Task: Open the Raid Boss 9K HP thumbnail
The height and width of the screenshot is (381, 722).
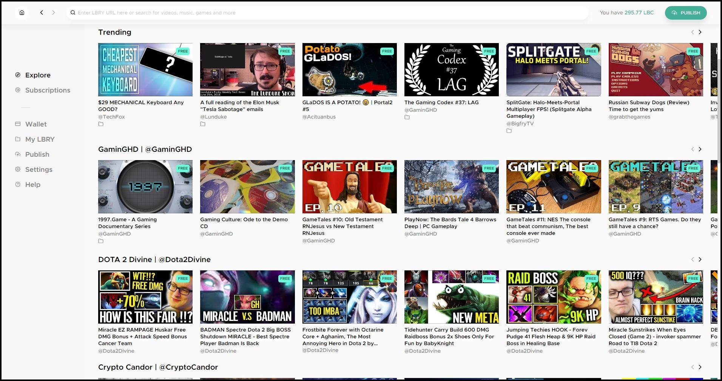Action: (554, 297)
